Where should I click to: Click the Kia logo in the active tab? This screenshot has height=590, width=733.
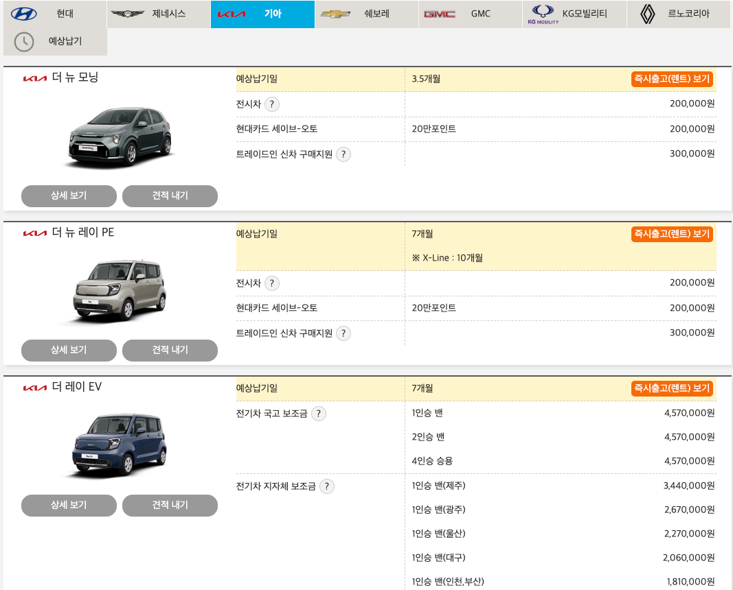pos(232,14)
